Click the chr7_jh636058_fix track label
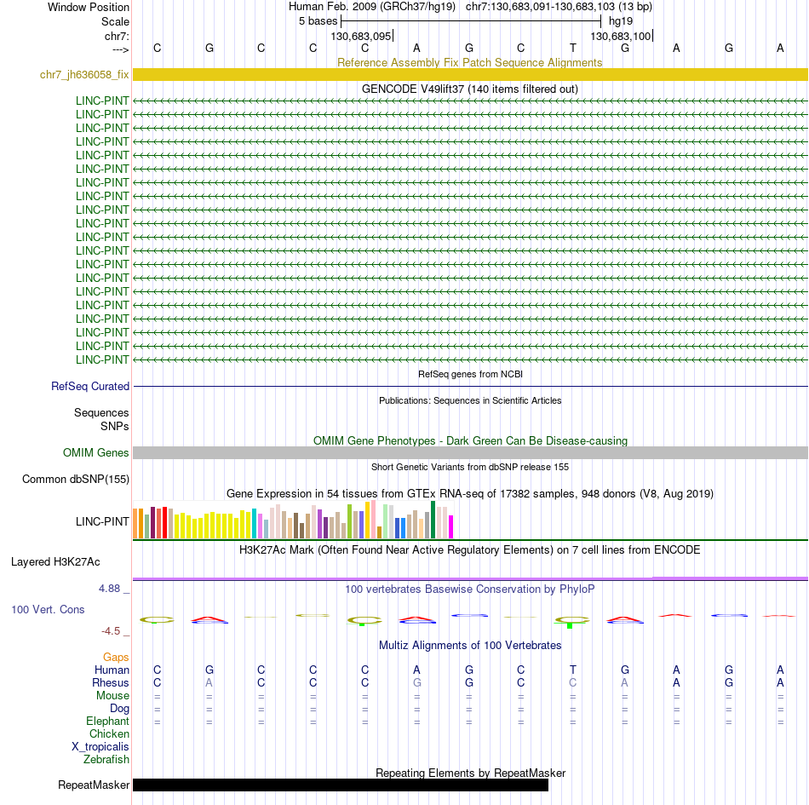The width and height of the screenshot is (809, 805). 84,74
